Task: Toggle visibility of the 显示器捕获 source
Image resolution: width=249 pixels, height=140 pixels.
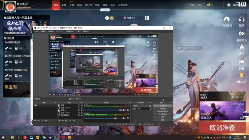Action: (x=79, y=115)
